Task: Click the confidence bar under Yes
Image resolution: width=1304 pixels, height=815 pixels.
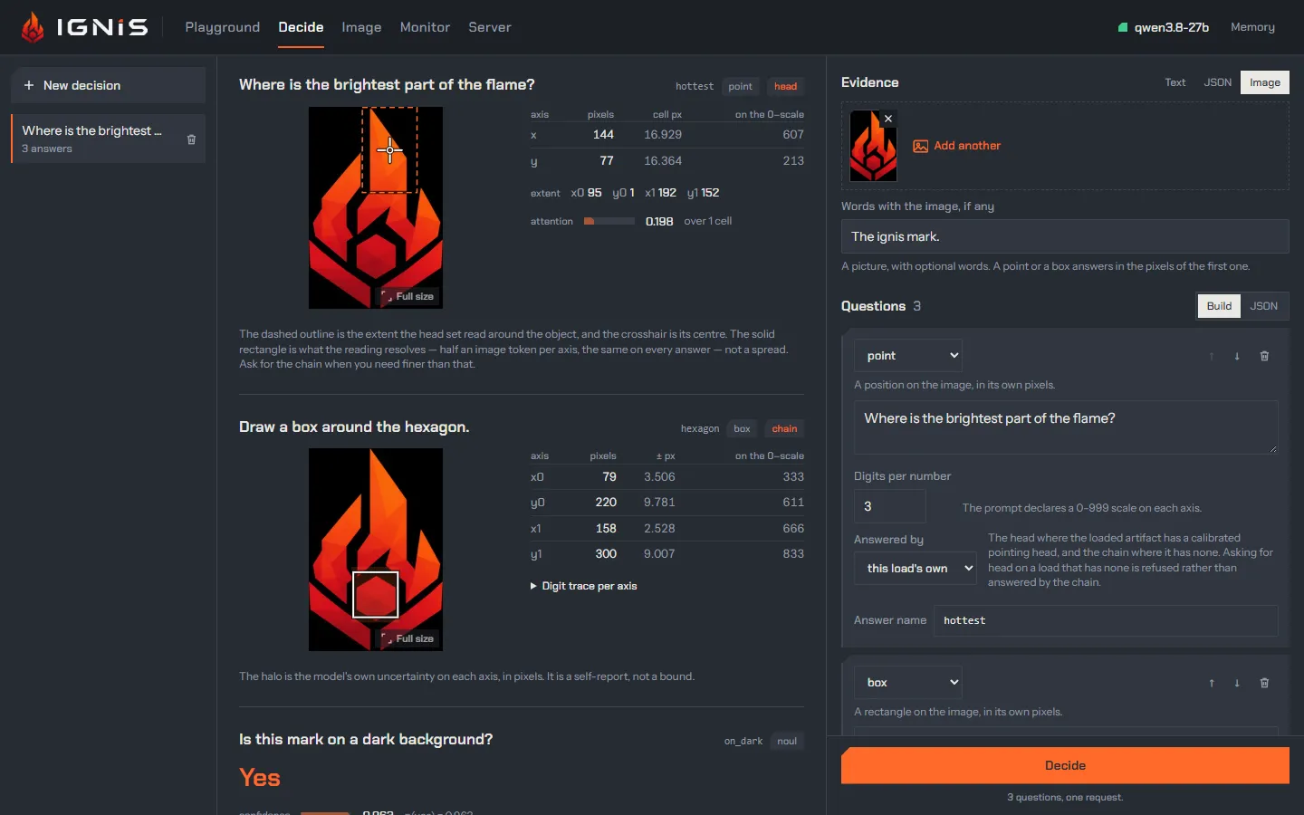Action: [325, 813]
